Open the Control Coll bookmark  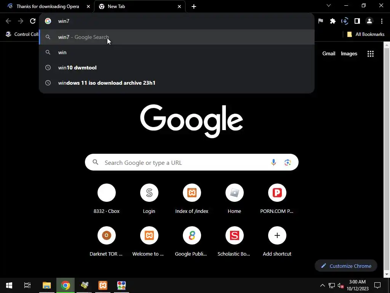22,34
